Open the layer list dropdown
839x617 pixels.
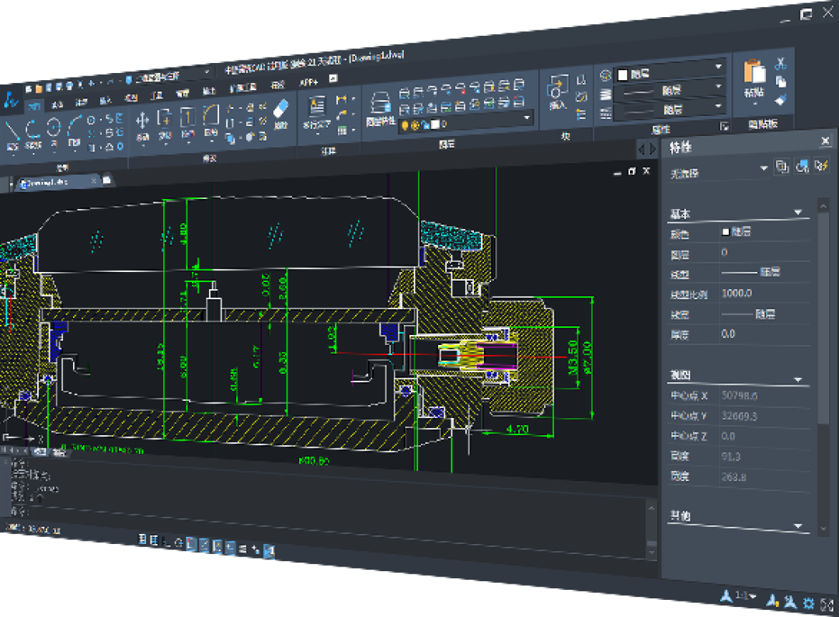point(527,117)
